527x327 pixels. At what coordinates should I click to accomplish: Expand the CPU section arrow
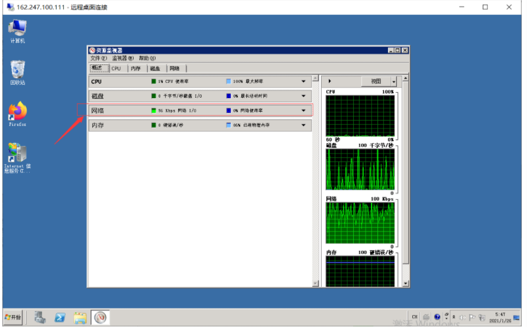click(x=303, y=81)
